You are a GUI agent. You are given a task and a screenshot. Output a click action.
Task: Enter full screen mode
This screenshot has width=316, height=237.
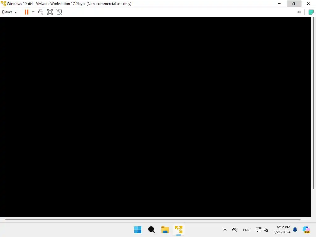pos(50,12)
